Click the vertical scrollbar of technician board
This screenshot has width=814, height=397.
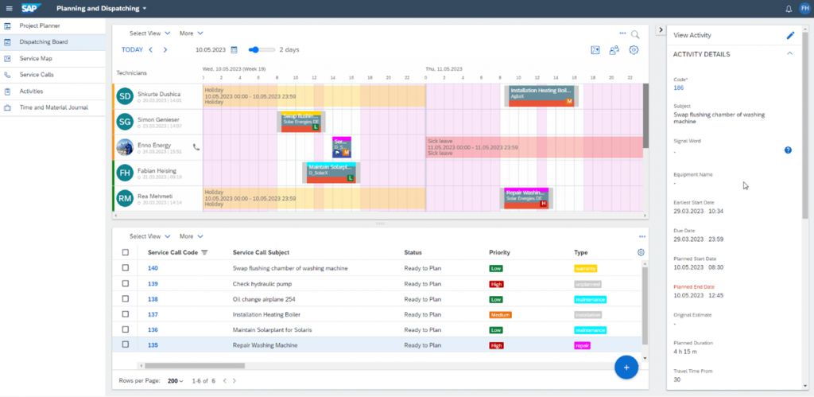pos(645,115)
